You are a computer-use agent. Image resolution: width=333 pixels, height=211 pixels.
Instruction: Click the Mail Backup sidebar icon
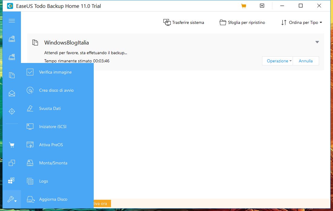(x=12, y=93)
